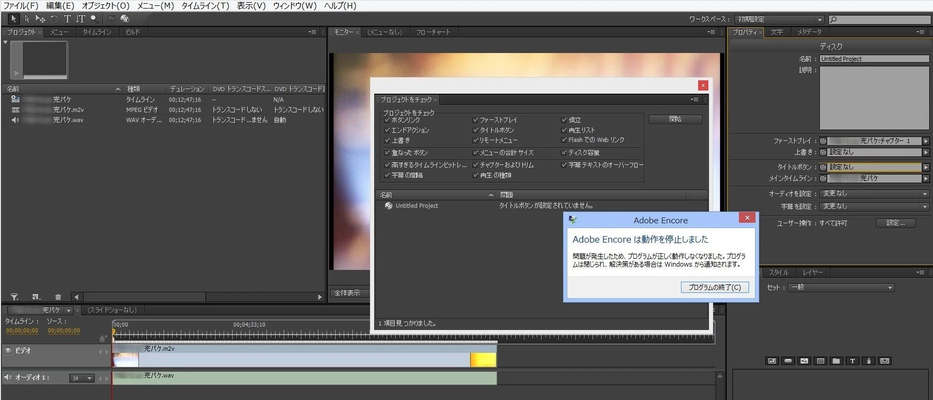Click the プログラムの終了(C) button
Viewport: 933px width, 400px height.
point(715,288)
